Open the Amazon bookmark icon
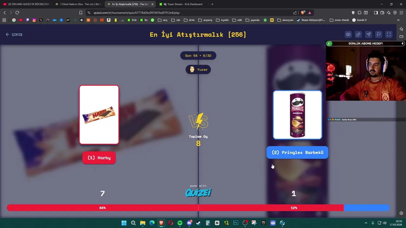This screenshot has height=228, width=406. point(109,20)
